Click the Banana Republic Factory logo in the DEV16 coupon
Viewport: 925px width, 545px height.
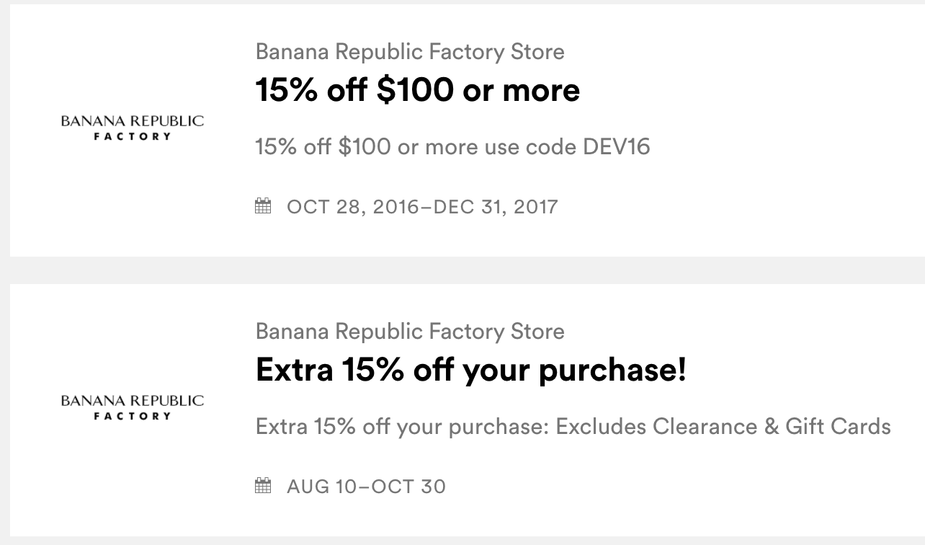point(133,127)
